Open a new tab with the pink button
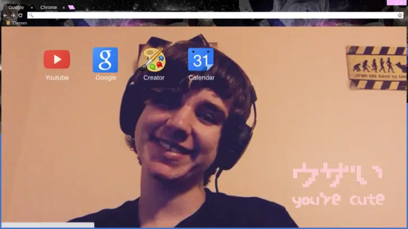Image resolution: width=408 pixels, height=229 pixels. pos(71,7)
